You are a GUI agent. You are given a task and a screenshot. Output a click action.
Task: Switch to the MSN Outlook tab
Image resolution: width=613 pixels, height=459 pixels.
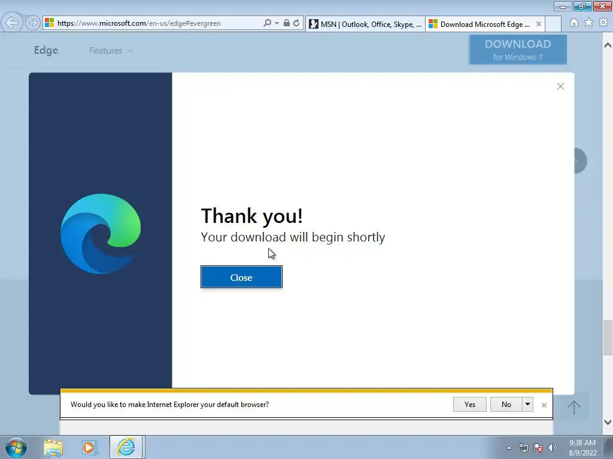pos(365,24)
